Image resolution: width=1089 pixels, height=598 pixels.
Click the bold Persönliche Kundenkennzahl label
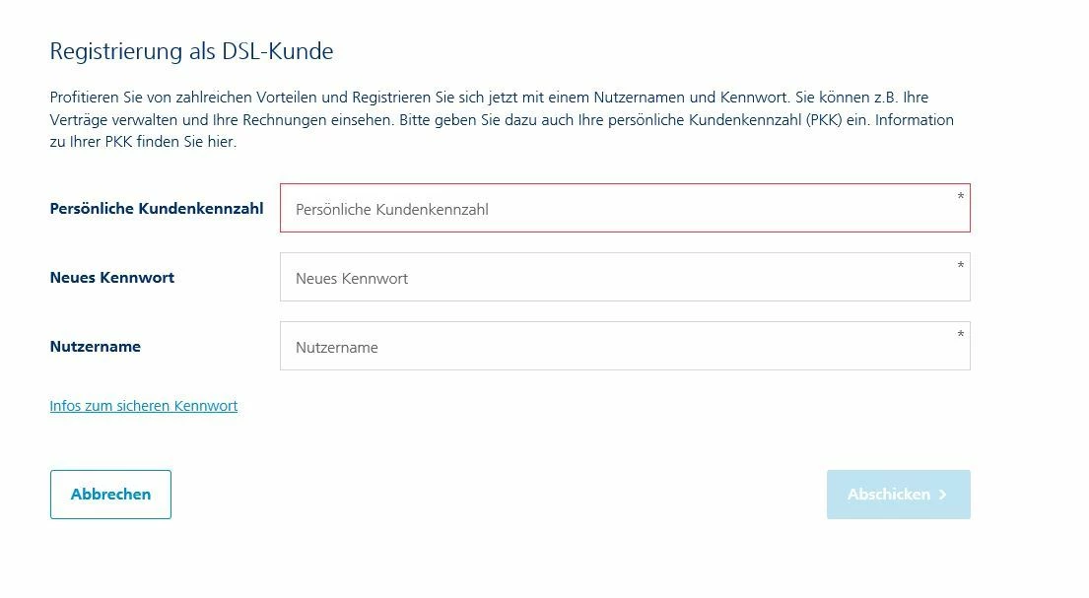point(157,209)
